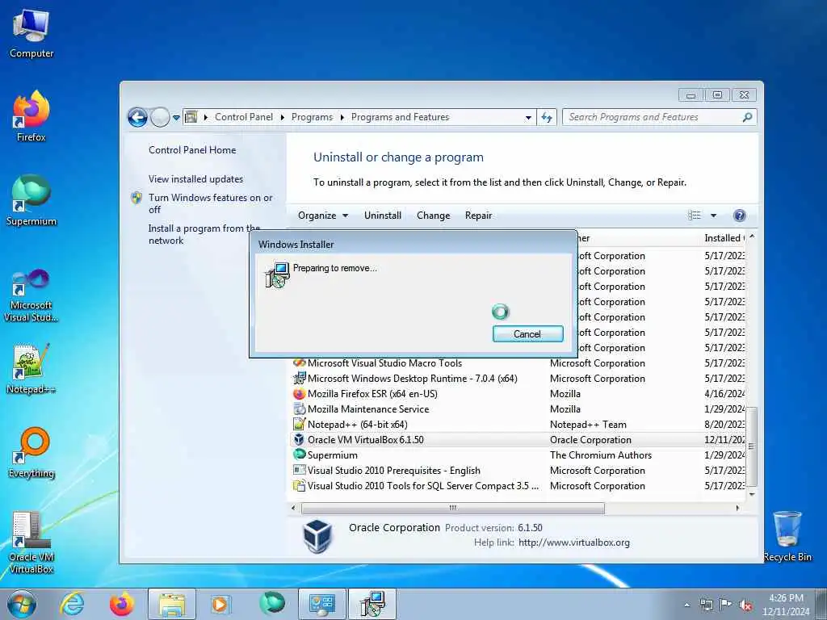Image resolution: width=827 pixels, height=620 pixels.
Task: Click the horizontal scrollbar right arrow
Action: (x=737, y=508)
